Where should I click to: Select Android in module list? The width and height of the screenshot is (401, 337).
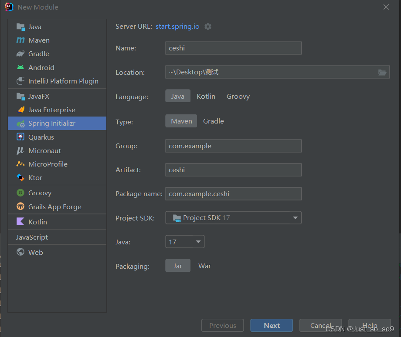(57, 67)
